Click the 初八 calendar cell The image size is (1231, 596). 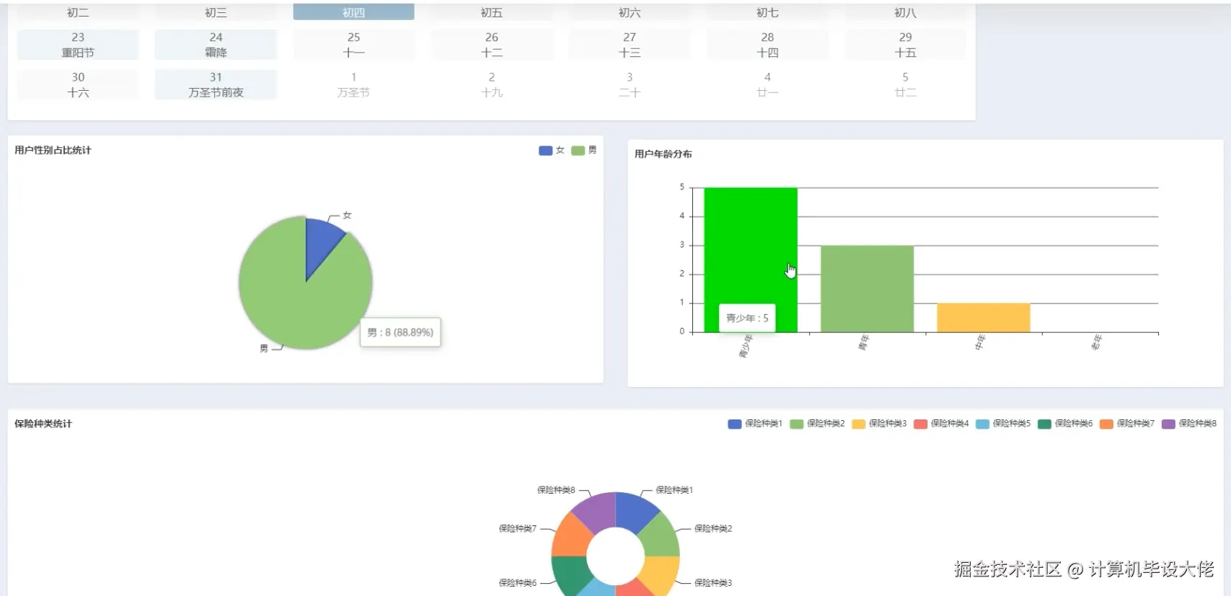906,12
